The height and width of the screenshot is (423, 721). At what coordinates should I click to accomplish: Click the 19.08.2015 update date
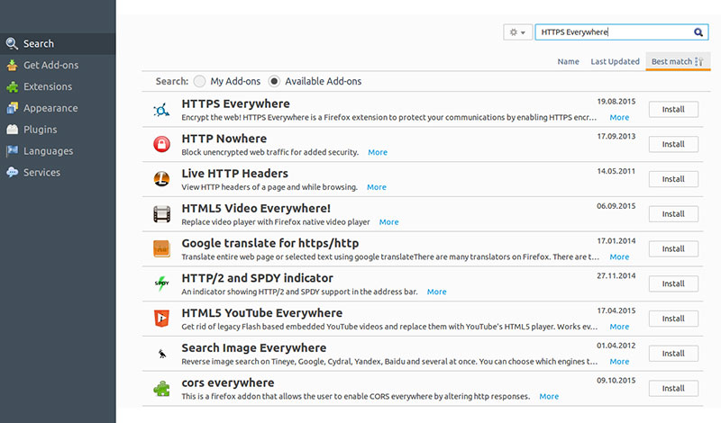[616, 102]
